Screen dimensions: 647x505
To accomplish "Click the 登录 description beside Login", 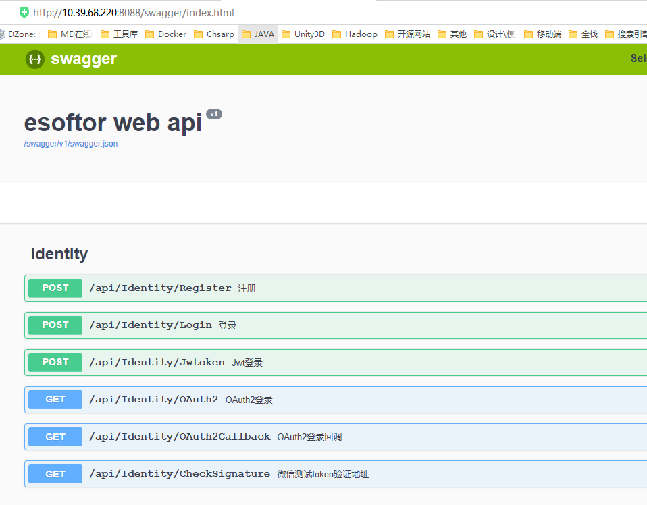I will tap(228, 325).
